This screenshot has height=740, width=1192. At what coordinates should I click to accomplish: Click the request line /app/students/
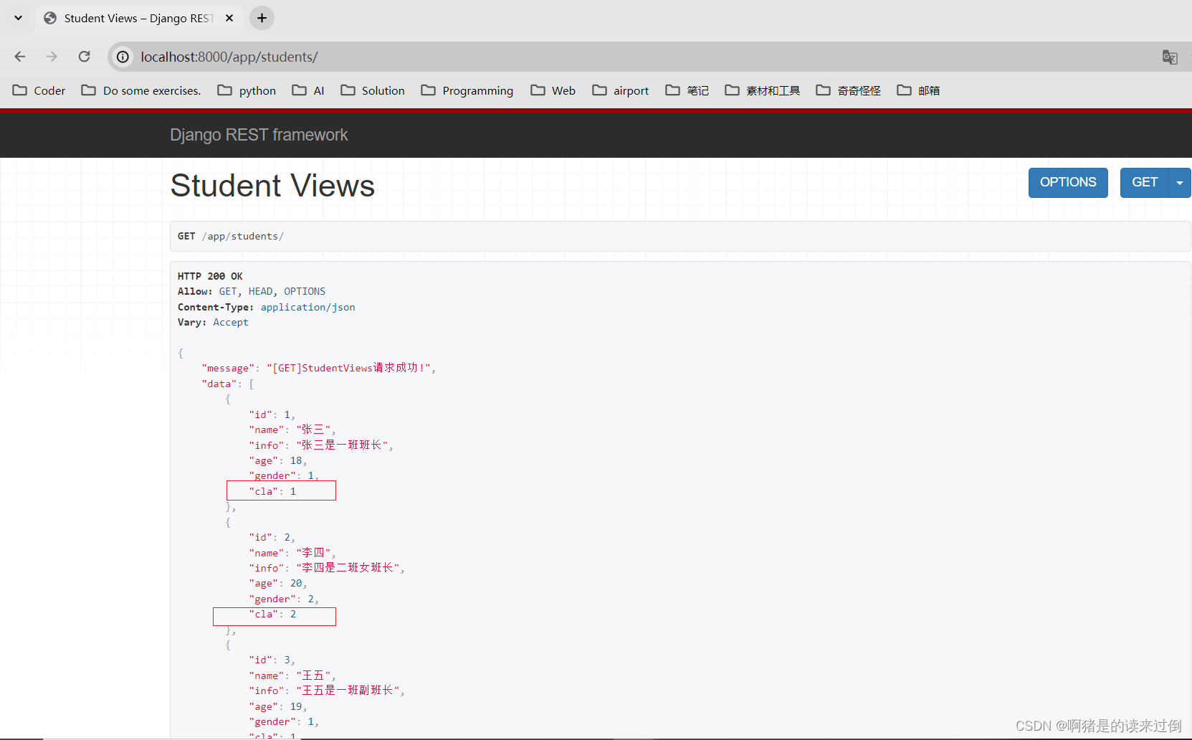(x=243, y=236)
